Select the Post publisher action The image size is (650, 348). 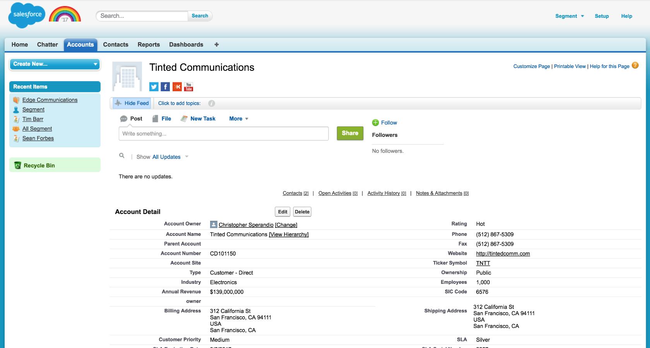tap(131, 119)
